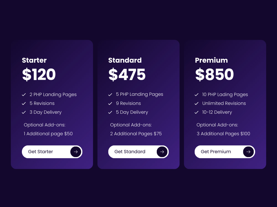The image size is (277, 207).
Task: Choose the Get Starter button label
Action: (x=40, y=152)
